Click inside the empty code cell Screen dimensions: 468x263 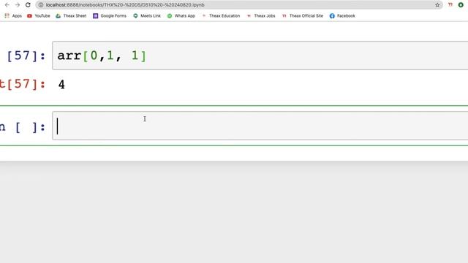(260, 126)
